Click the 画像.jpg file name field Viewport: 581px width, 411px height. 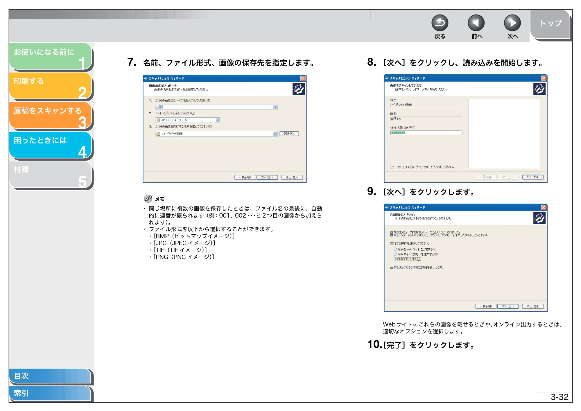click(426, 119)
